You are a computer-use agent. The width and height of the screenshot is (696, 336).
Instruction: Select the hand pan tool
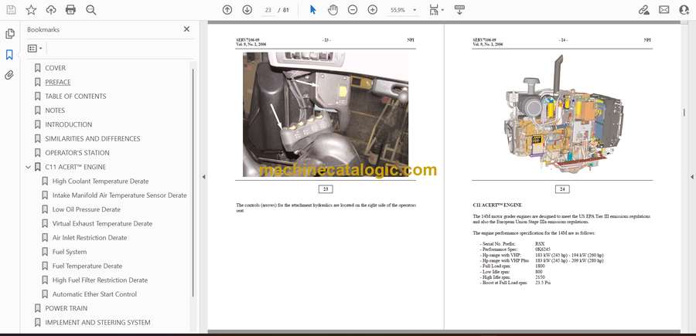(x=333, y=10)
